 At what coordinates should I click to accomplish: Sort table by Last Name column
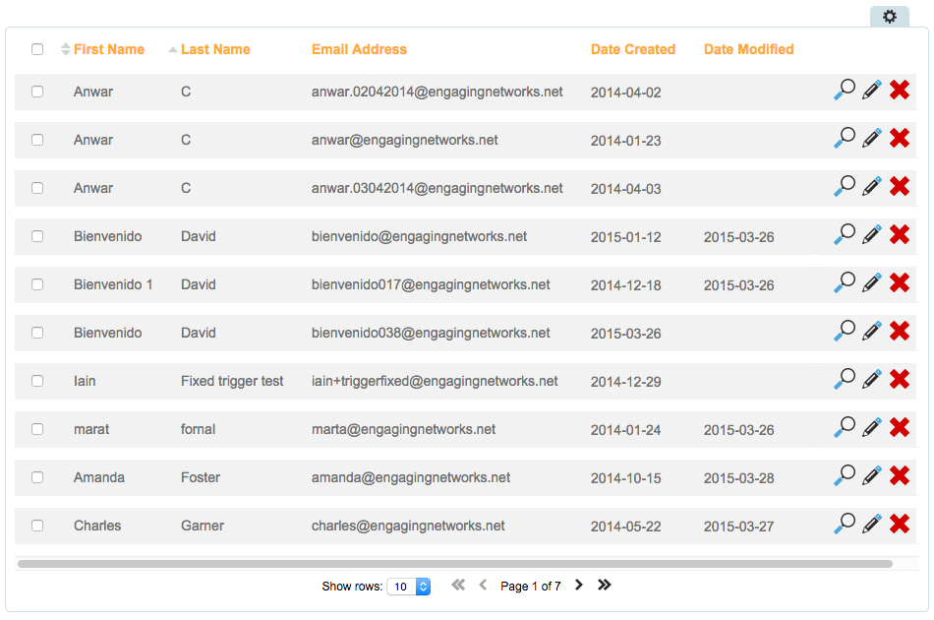pyautogui.click(x=215, y=49)
